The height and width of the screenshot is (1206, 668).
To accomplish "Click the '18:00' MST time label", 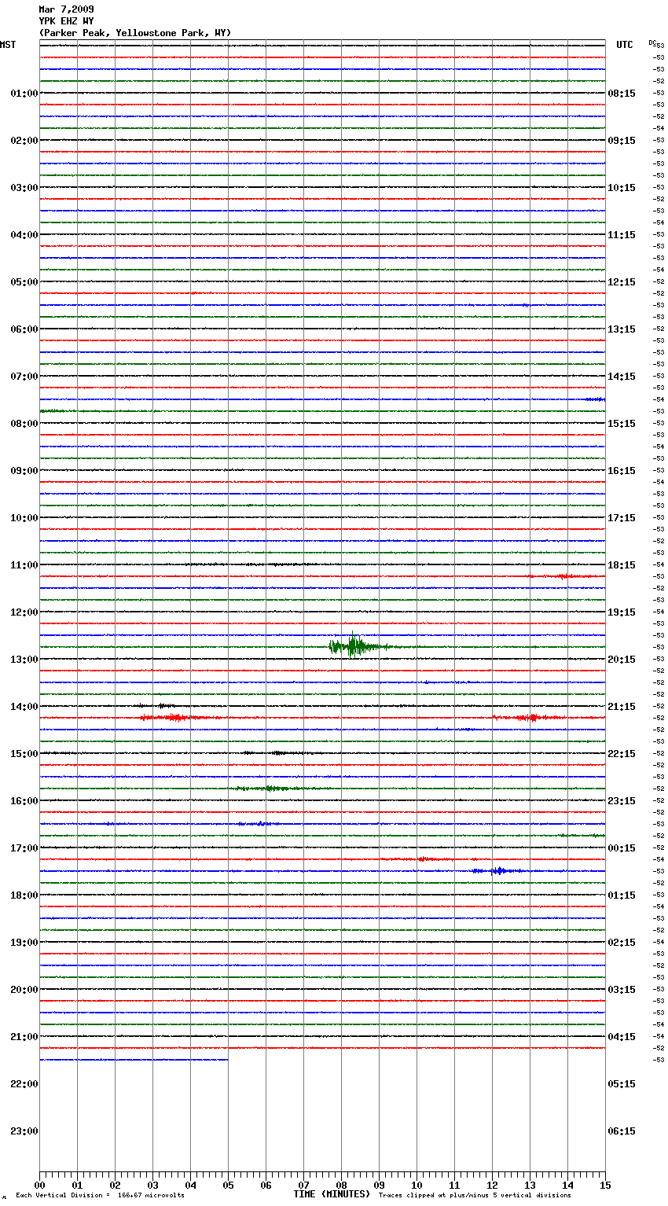I will coord(24,895).
